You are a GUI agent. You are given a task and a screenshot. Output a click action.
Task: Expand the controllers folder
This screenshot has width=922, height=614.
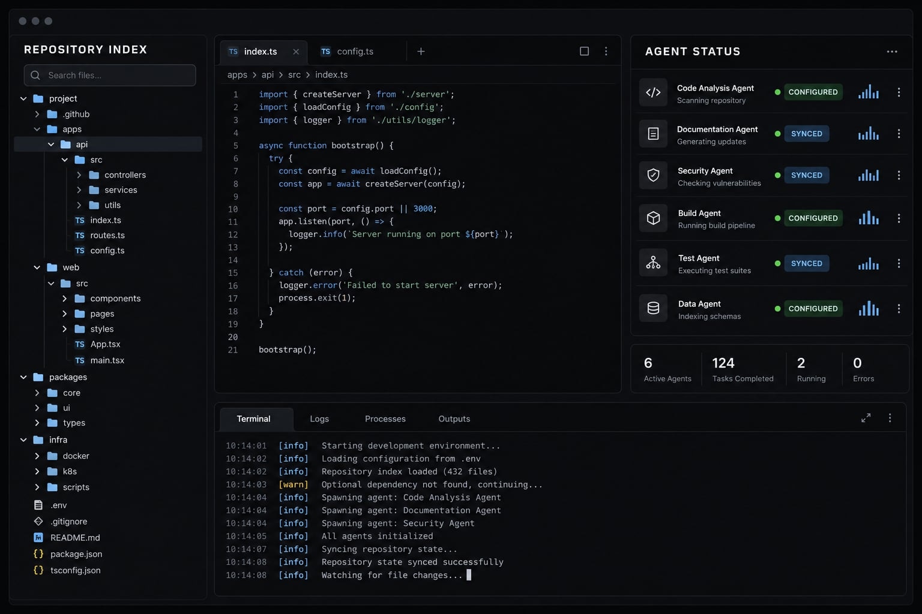tap(79, 174)
